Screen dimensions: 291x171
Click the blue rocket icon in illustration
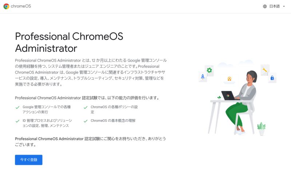203,77
